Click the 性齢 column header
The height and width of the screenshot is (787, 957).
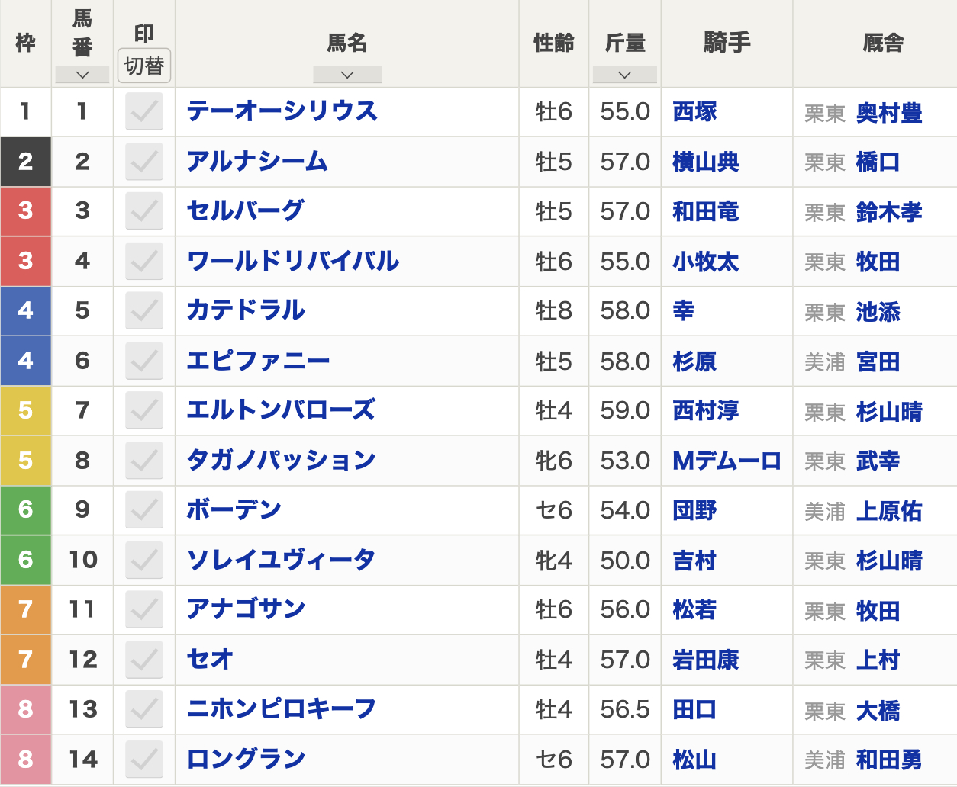554,43
